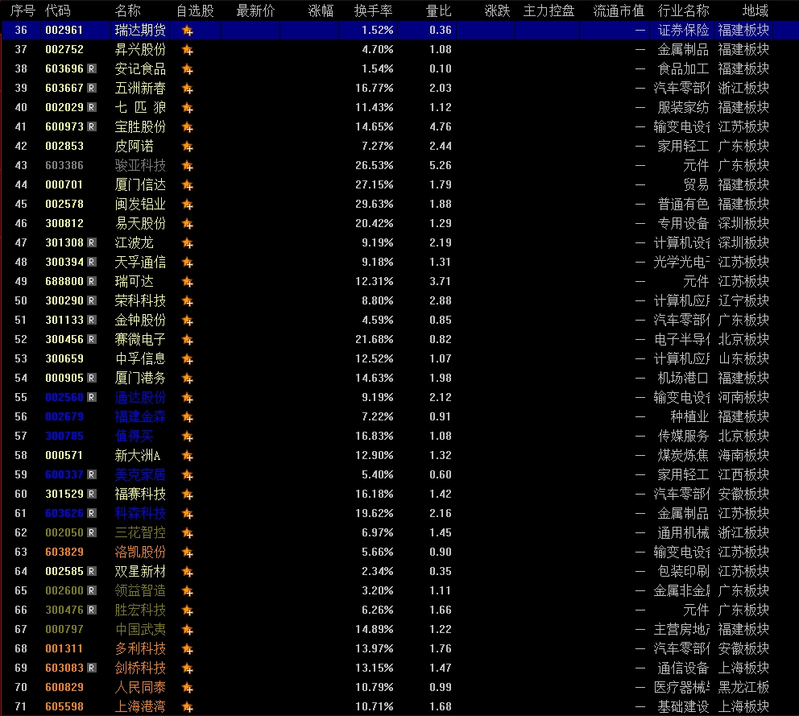Click the star icon for 闽发铝业

(x=188, y=205)
